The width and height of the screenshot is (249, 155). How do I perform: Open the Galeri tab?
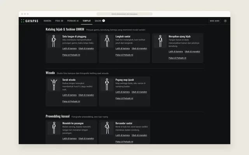coord(98,21)
